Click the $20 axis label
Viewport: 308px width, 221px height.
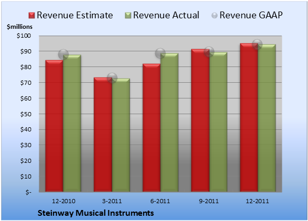(26, 161)
